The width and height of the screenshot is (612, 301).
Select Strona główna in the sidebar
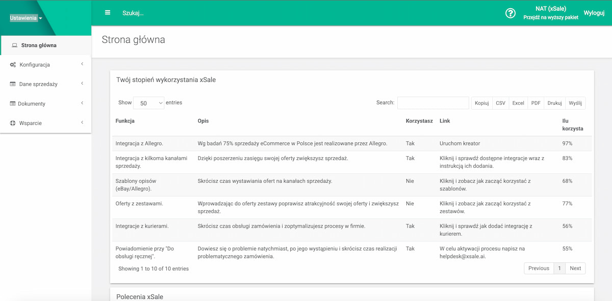[x=39, y=45]
